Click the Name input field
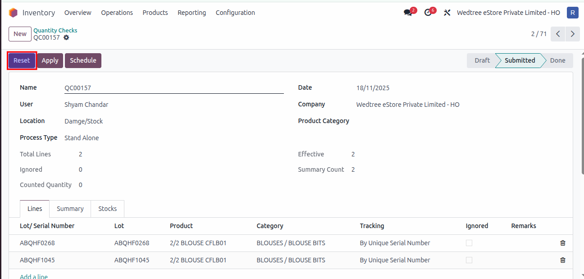Image resolution: width=584 pixels, height=279 pixels. tap(173, 88)
